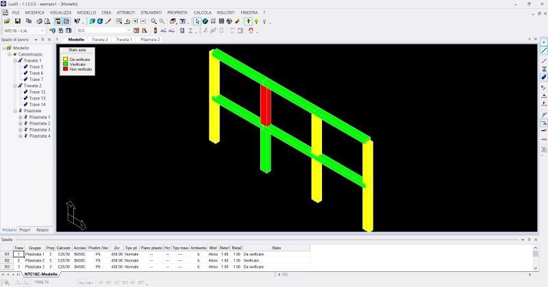Click the red magnet snap icon

pyautogui.click(x=251, y=31)
